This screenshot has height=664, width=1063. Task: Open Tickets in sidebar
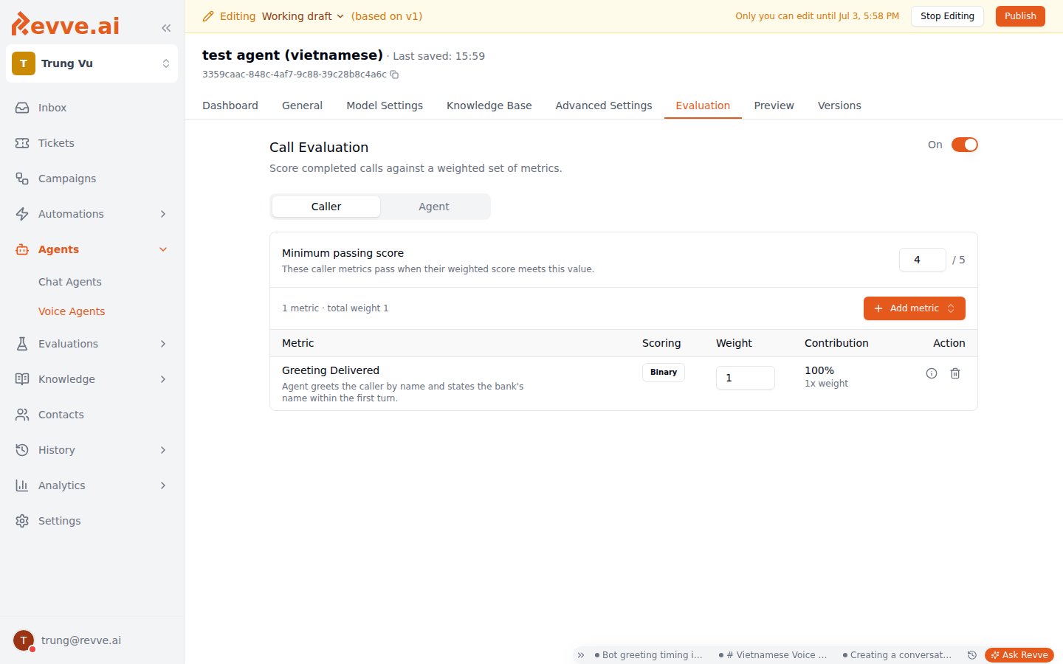click(x=92, y=143)
